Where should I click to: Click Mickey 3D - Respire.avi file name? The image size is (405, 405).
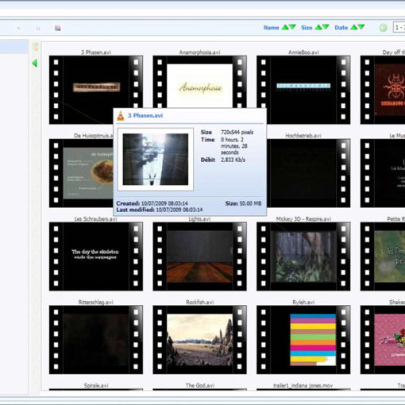(x=303, y=219)
